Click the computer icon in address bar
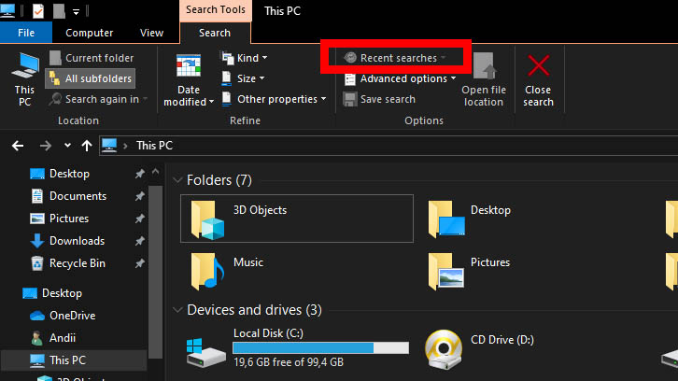The width and height of the screenshot is (678, 381). [109, 146]
